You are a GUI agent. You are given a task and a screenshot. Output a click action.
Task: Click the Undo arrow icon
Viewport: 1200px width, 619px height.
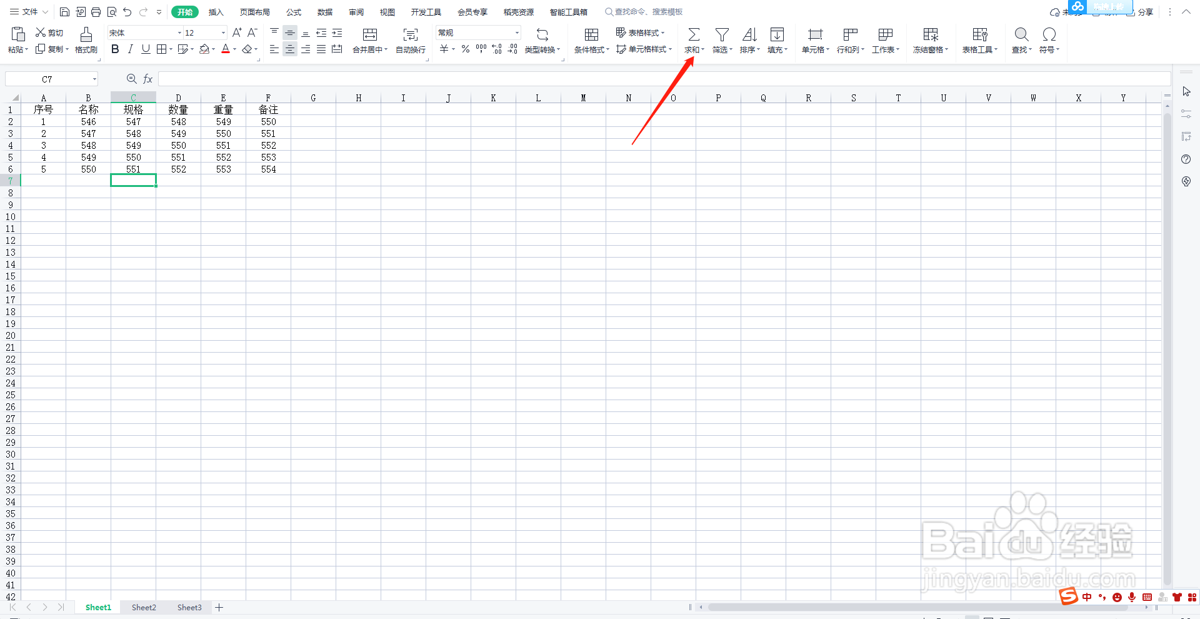(x=127, y=12)
